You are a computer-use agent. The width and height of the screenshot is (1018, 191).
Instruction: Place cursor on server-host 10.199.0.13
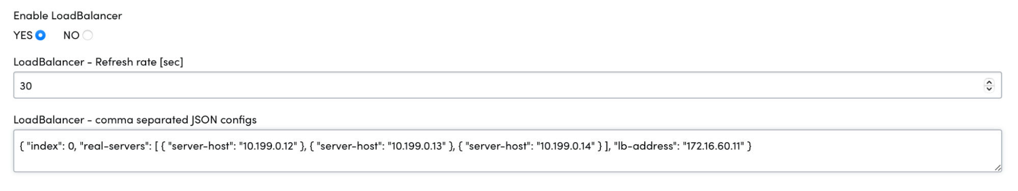417,146
